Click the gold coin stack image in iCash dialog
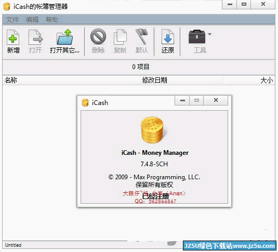The height and width of the screenshot is (252, 278). 154,130
